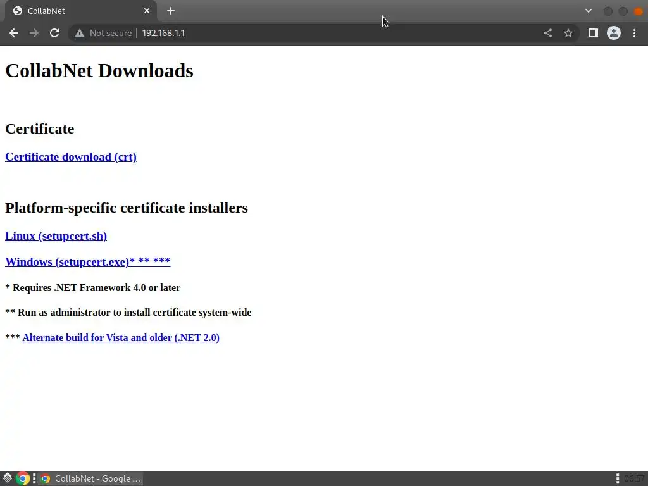Click the Platform-specific certificate installers heading

127,208
